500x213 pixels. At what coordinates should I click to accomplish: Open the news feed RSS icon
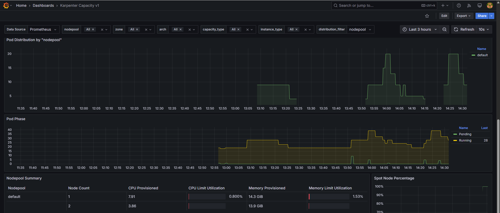pos(469,5)
